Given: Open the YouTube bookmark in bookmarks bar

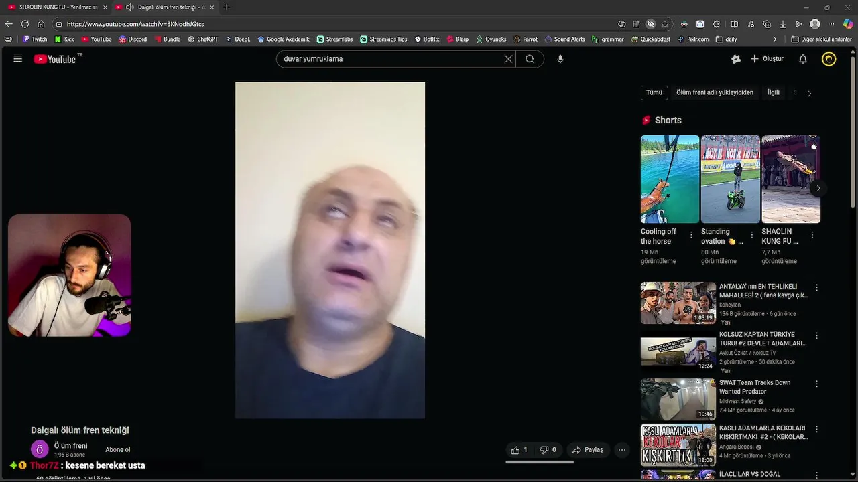Looking at the screenshot, I should 97,39.
